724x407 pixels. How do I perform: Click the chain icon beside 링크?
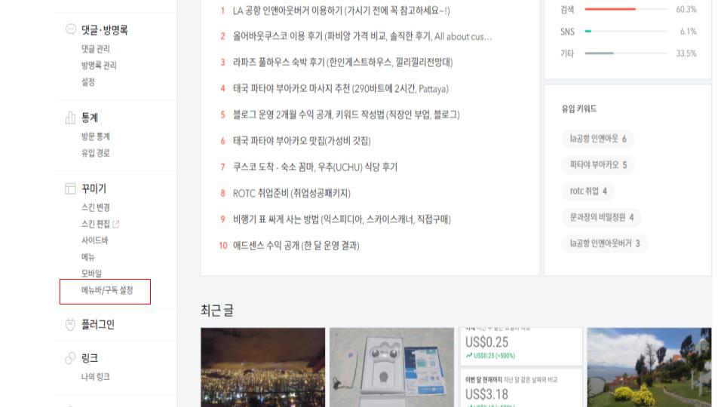point(70,358)
